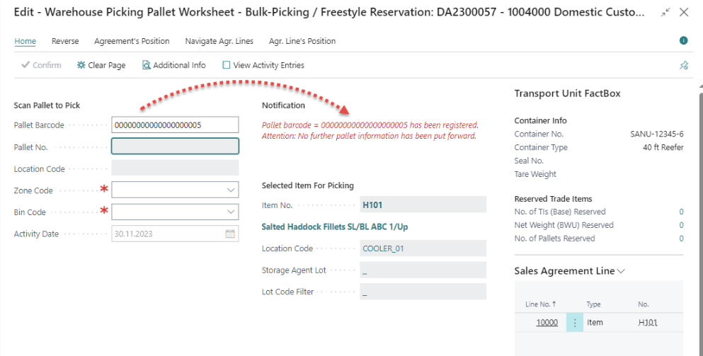Click the blue information circle icon
Screen dimensions: 703x356
(683, 41)
